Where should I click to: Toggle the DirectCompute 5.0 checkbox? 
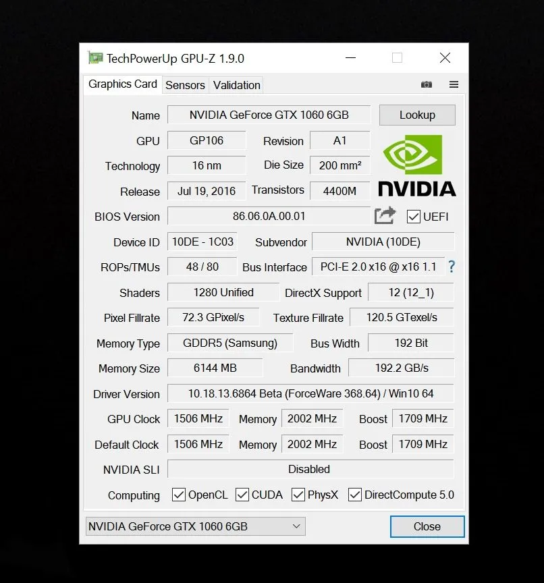pos(355,495)
